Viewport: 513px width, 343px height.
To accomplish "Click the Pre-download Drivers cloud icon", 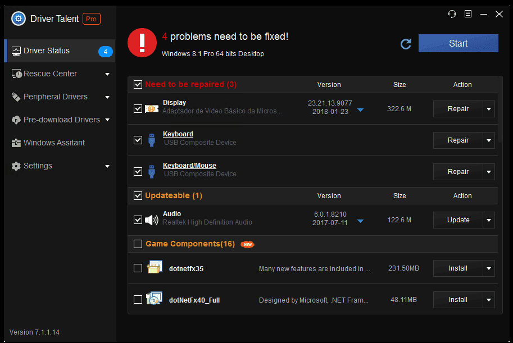I will pyautogui.click(x=16, y=120).
